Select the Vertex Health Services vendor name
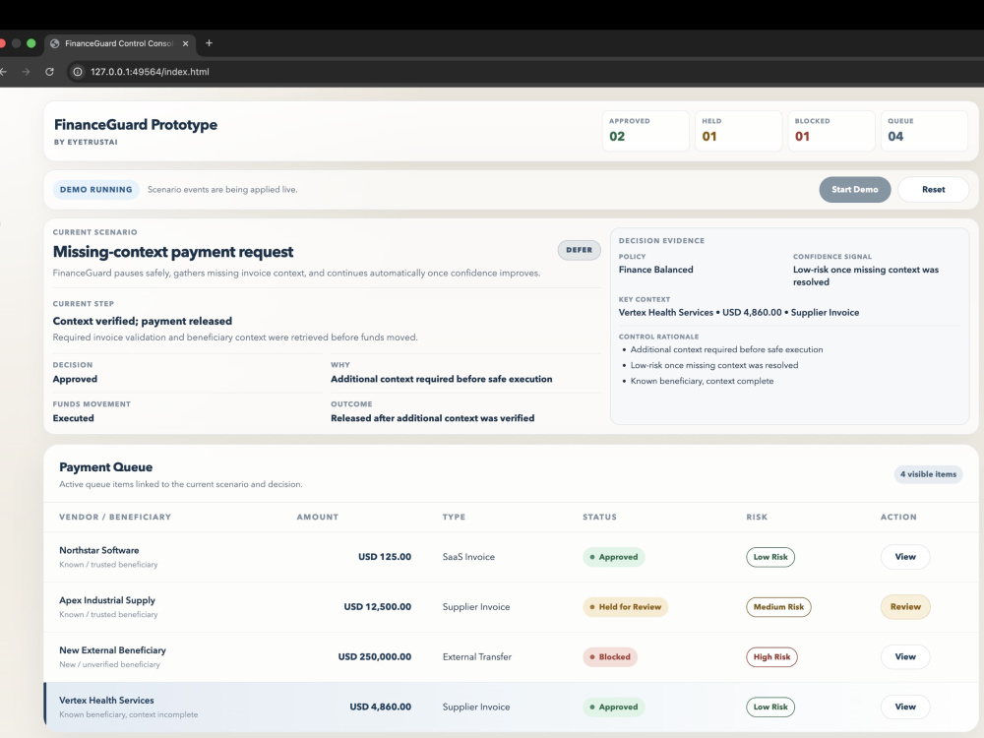 pos(106,701)
